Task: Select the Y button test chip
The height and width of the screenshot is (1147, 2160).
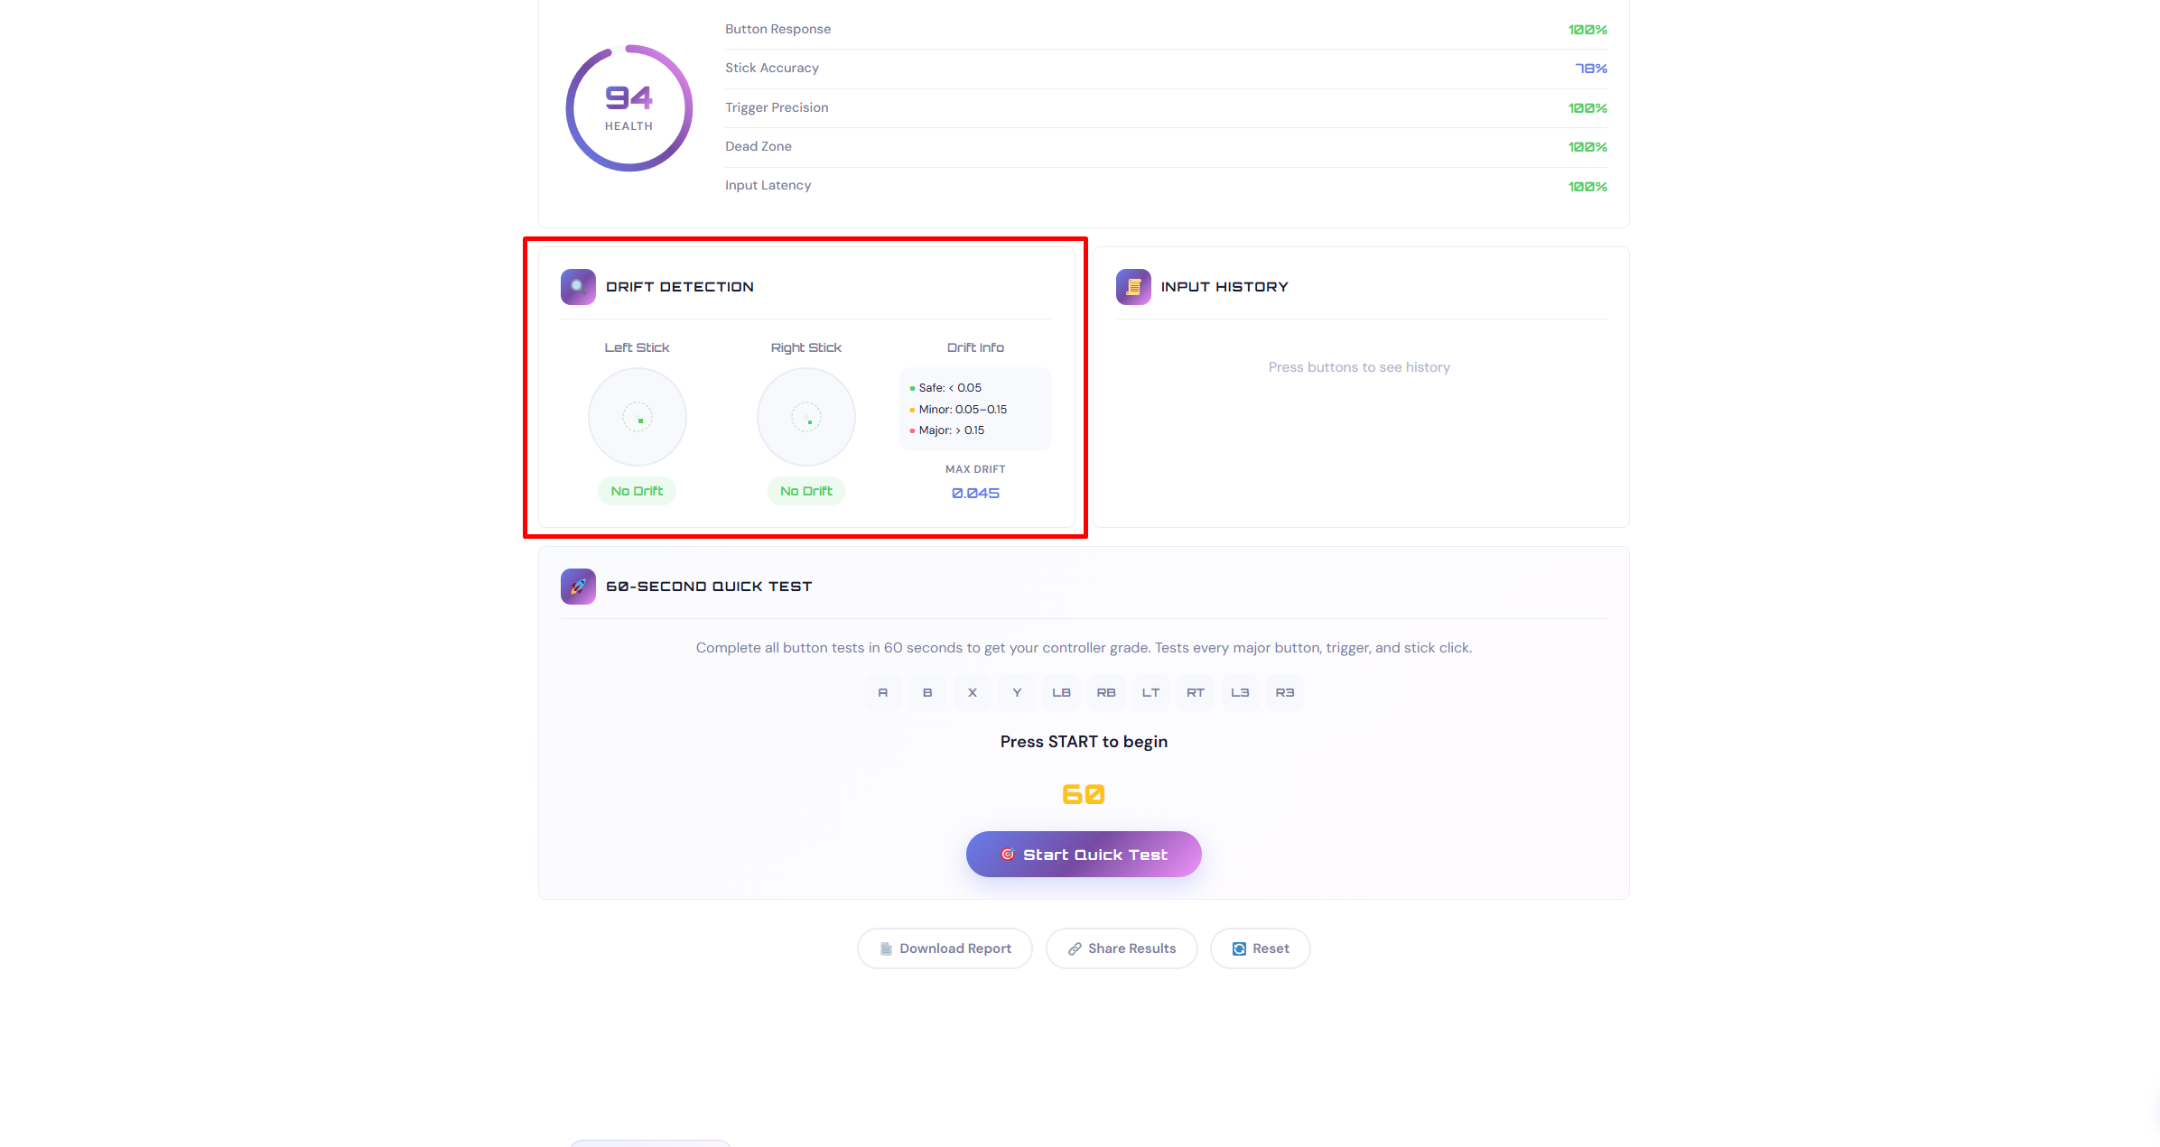Action: (x=1017, y=693)
